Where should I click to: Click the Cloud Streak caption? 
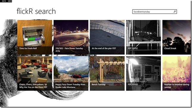[x=170, y=48]
